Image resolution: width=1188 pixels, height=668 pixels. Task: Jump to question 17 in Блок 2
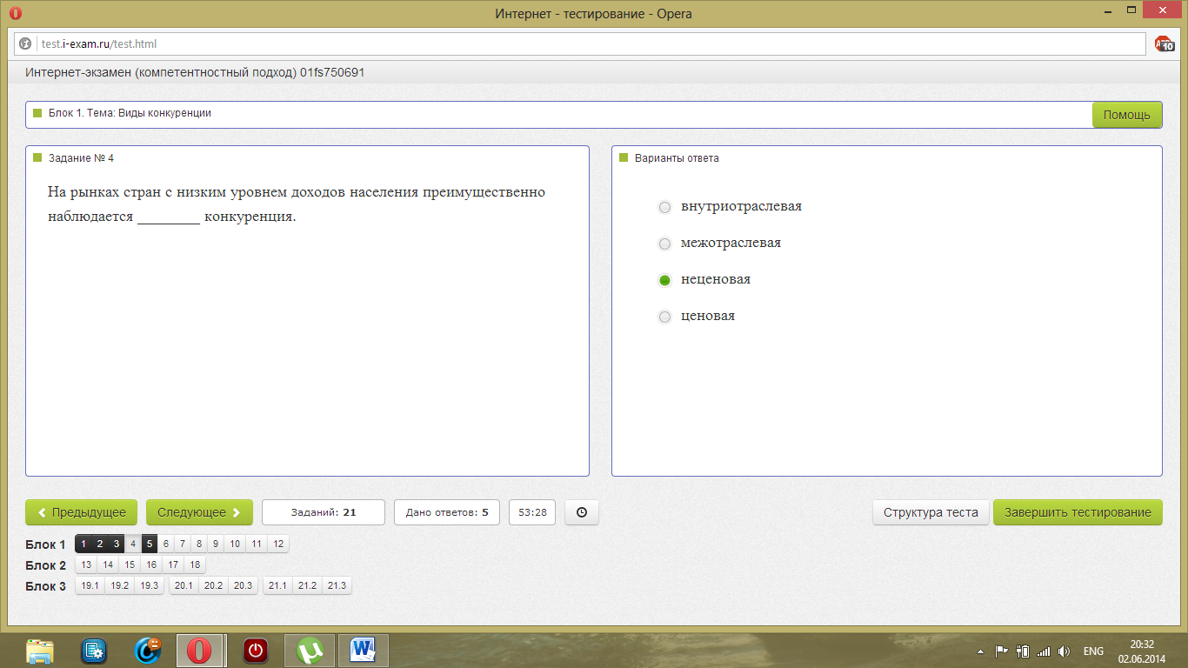[173, 565]
